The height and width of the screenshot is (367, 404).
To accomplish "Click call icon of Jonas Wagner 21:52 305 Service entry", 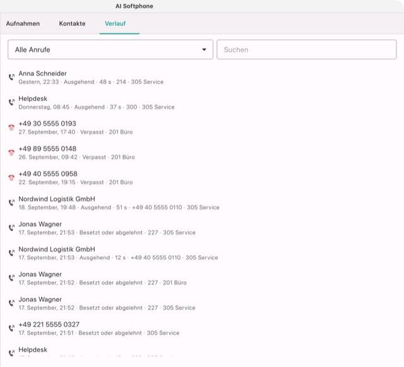I will [x=11, y=303].
